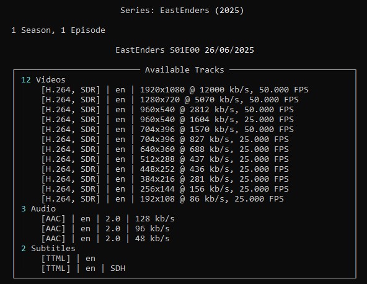Select the 704x396 @ 1570 kb/s track
This screenshot has height=284, width=367.
point(167,130)
